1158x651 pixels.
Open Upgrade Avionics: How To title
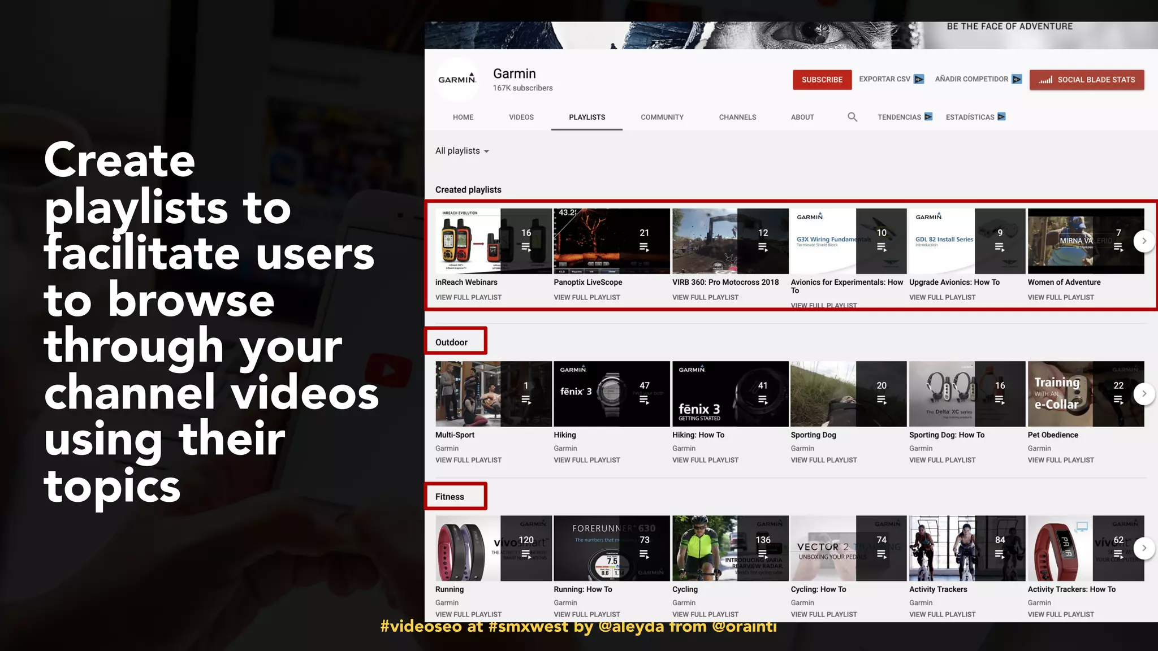click(954, 282)
